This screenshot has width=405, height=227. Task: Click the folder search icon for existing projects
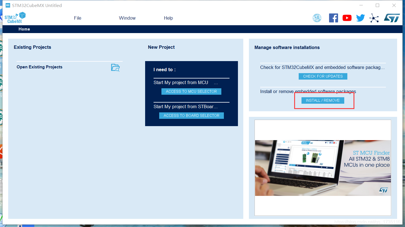[x=115, y=68]
